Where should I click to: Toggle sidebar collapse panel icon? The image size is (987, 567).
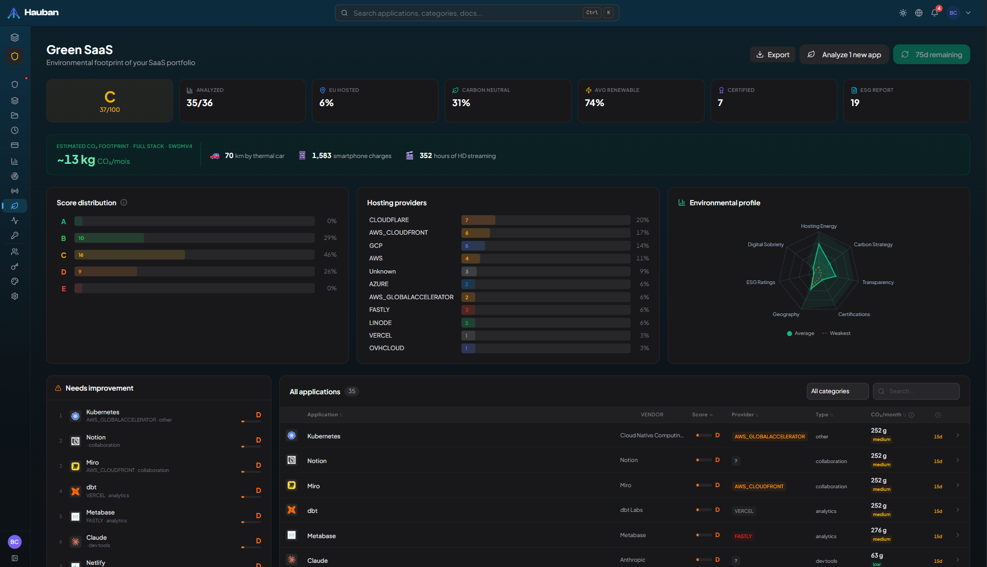click(15, 558)
